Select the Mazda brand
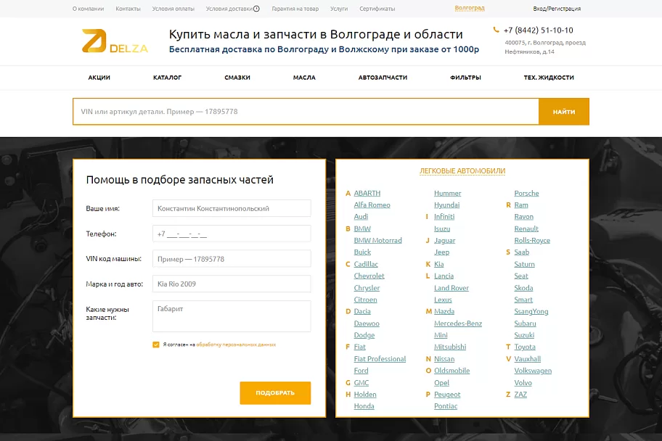Image resolution: width=662 pixels, height=441 pixels. click(x=444, y=311)
